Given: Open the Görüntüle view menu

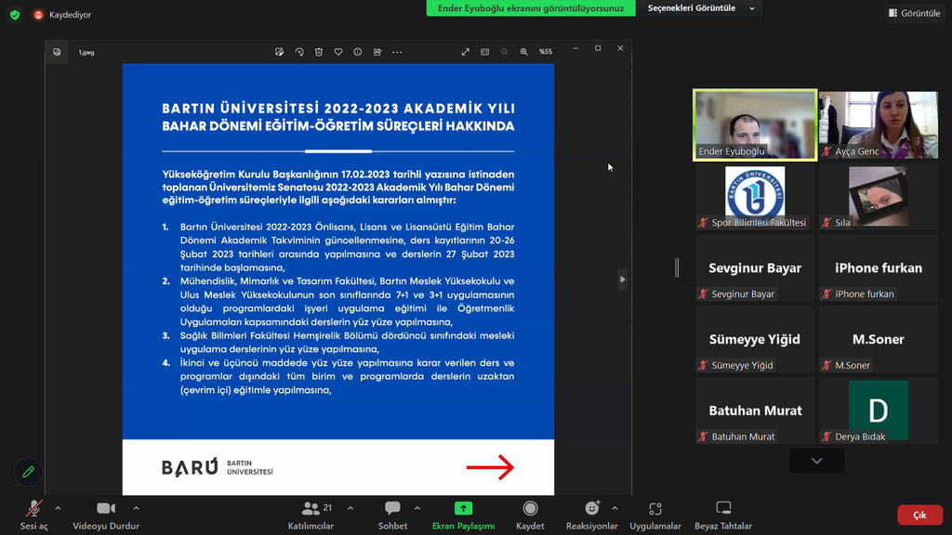Looking at the screenshot, I should pyautogui.click(x=914, y=13).
